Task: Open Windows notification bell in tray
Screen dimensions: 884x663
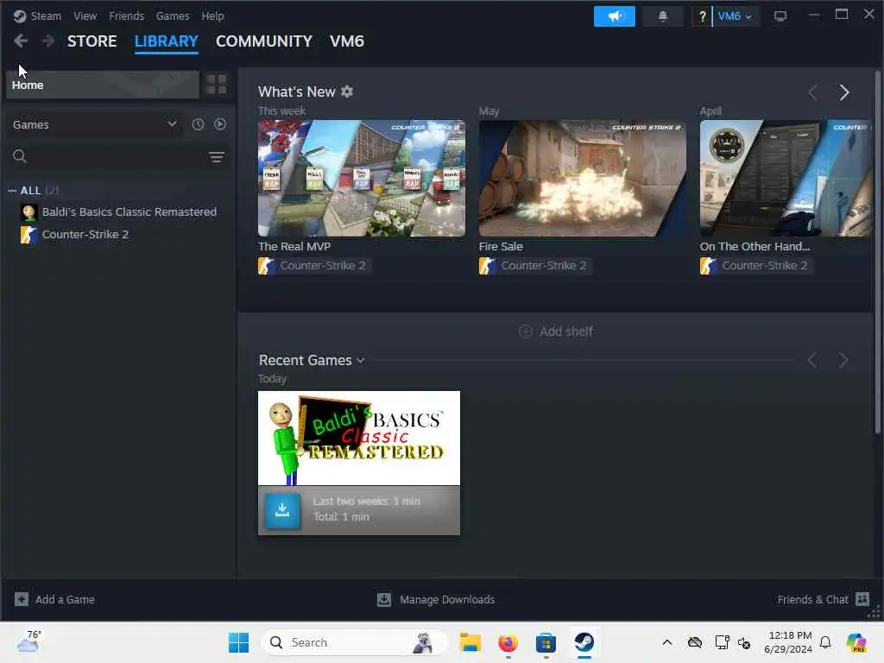Action: 825,642
